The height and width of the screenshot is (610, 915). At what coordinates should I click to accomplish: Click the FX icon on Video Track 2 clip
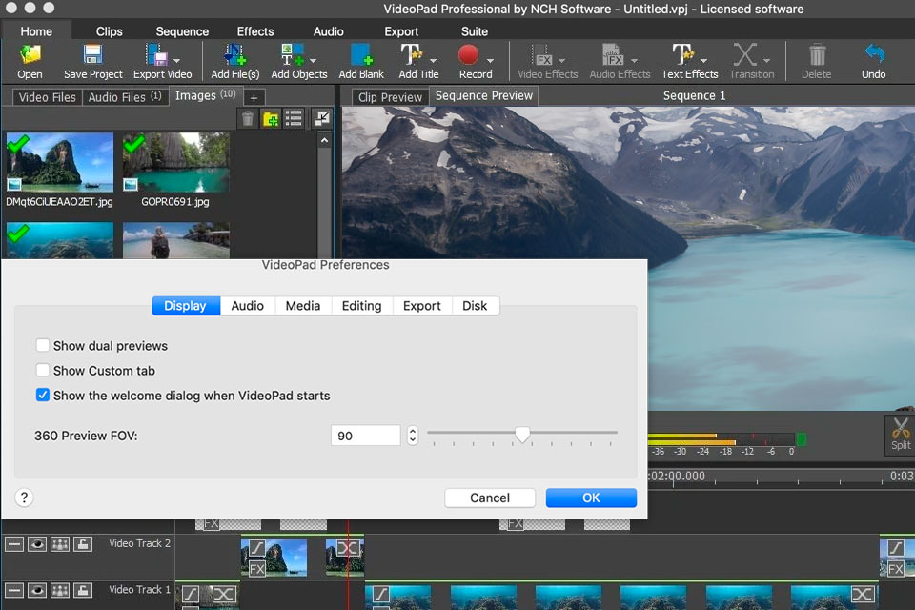pos(257,569)
